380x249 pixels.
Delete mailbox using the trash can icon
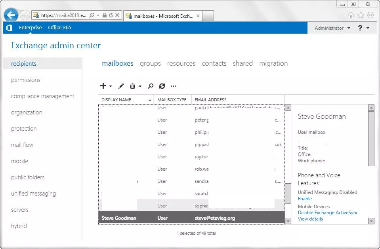point(132,86)
